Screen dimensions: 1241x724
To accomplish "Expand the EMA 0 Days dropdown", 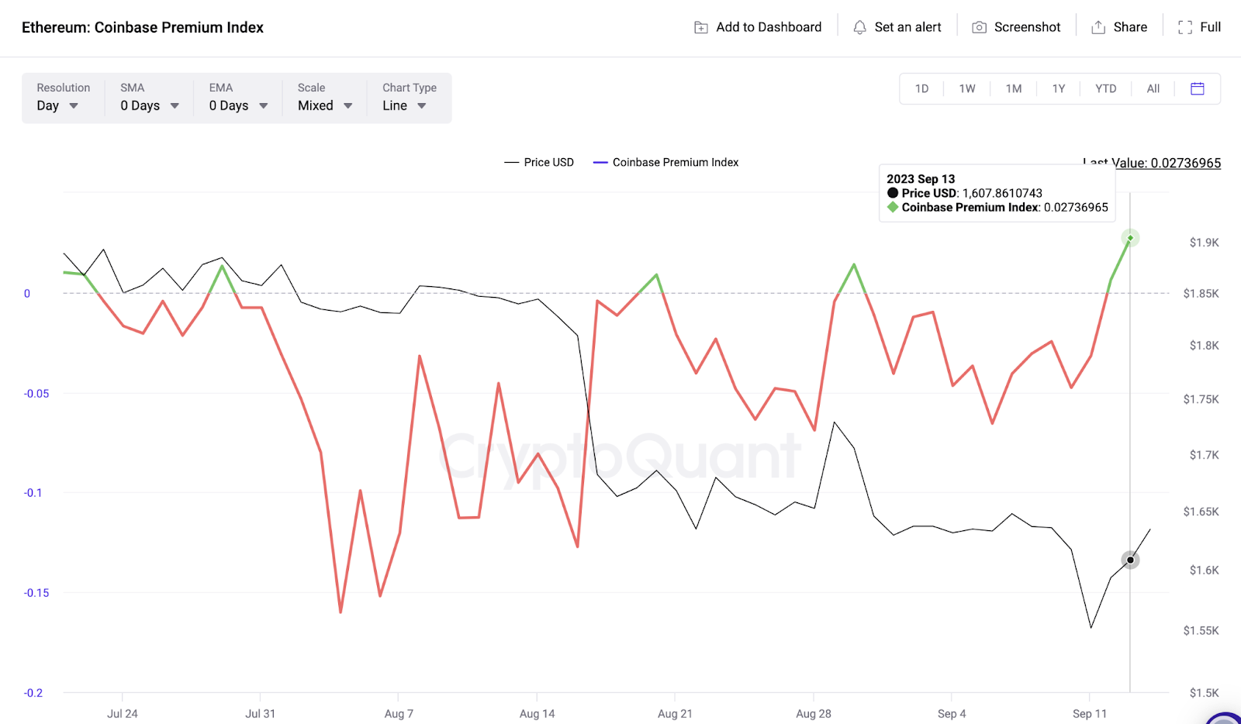I will click(238, 98).
